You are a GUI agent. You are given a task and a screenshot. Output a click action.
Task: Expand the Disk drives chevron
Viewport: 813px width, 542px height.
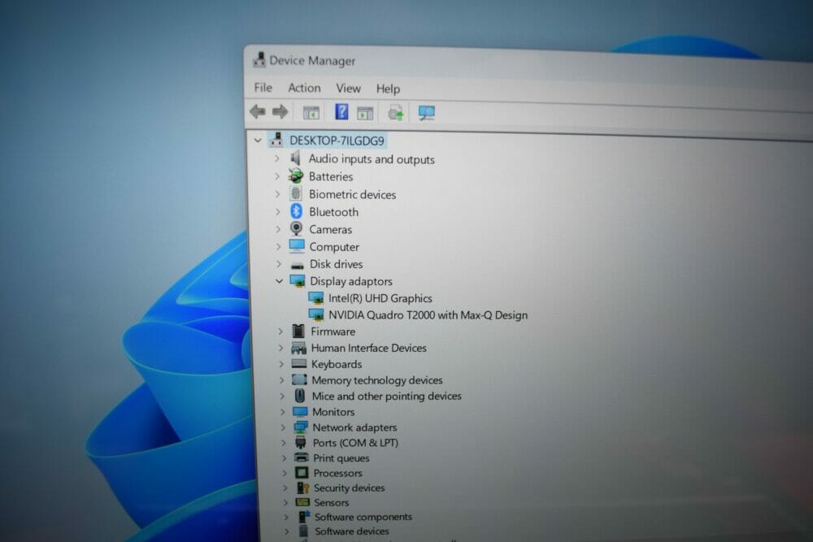tap(279, 264)
